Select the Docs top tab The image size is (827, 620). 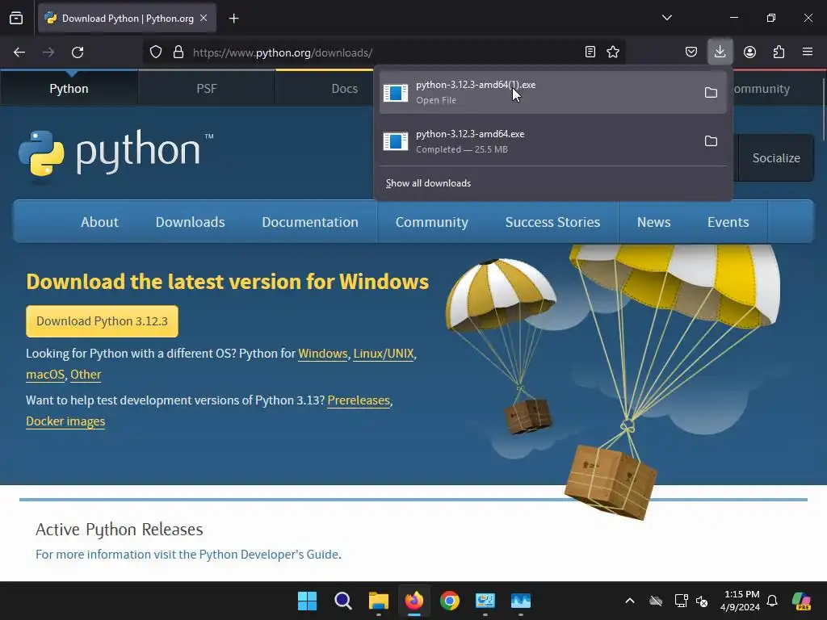(344, 89)
